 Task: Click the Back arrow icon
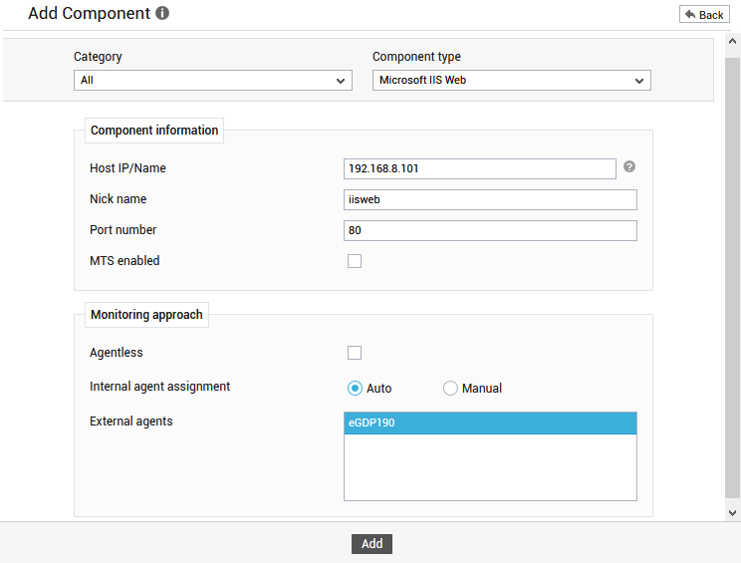(x=690, y=15)
